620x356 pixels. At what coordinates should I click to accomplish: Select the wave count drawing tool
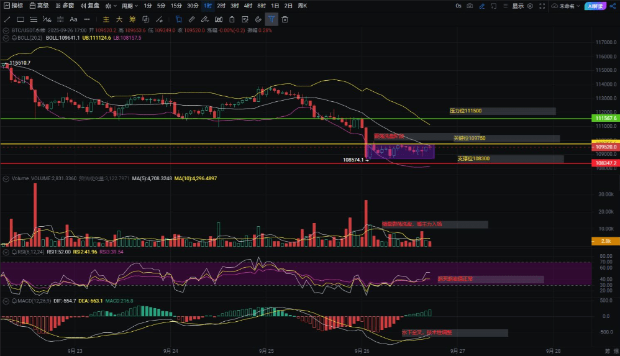pyautogui.click(x=47, y=19)
